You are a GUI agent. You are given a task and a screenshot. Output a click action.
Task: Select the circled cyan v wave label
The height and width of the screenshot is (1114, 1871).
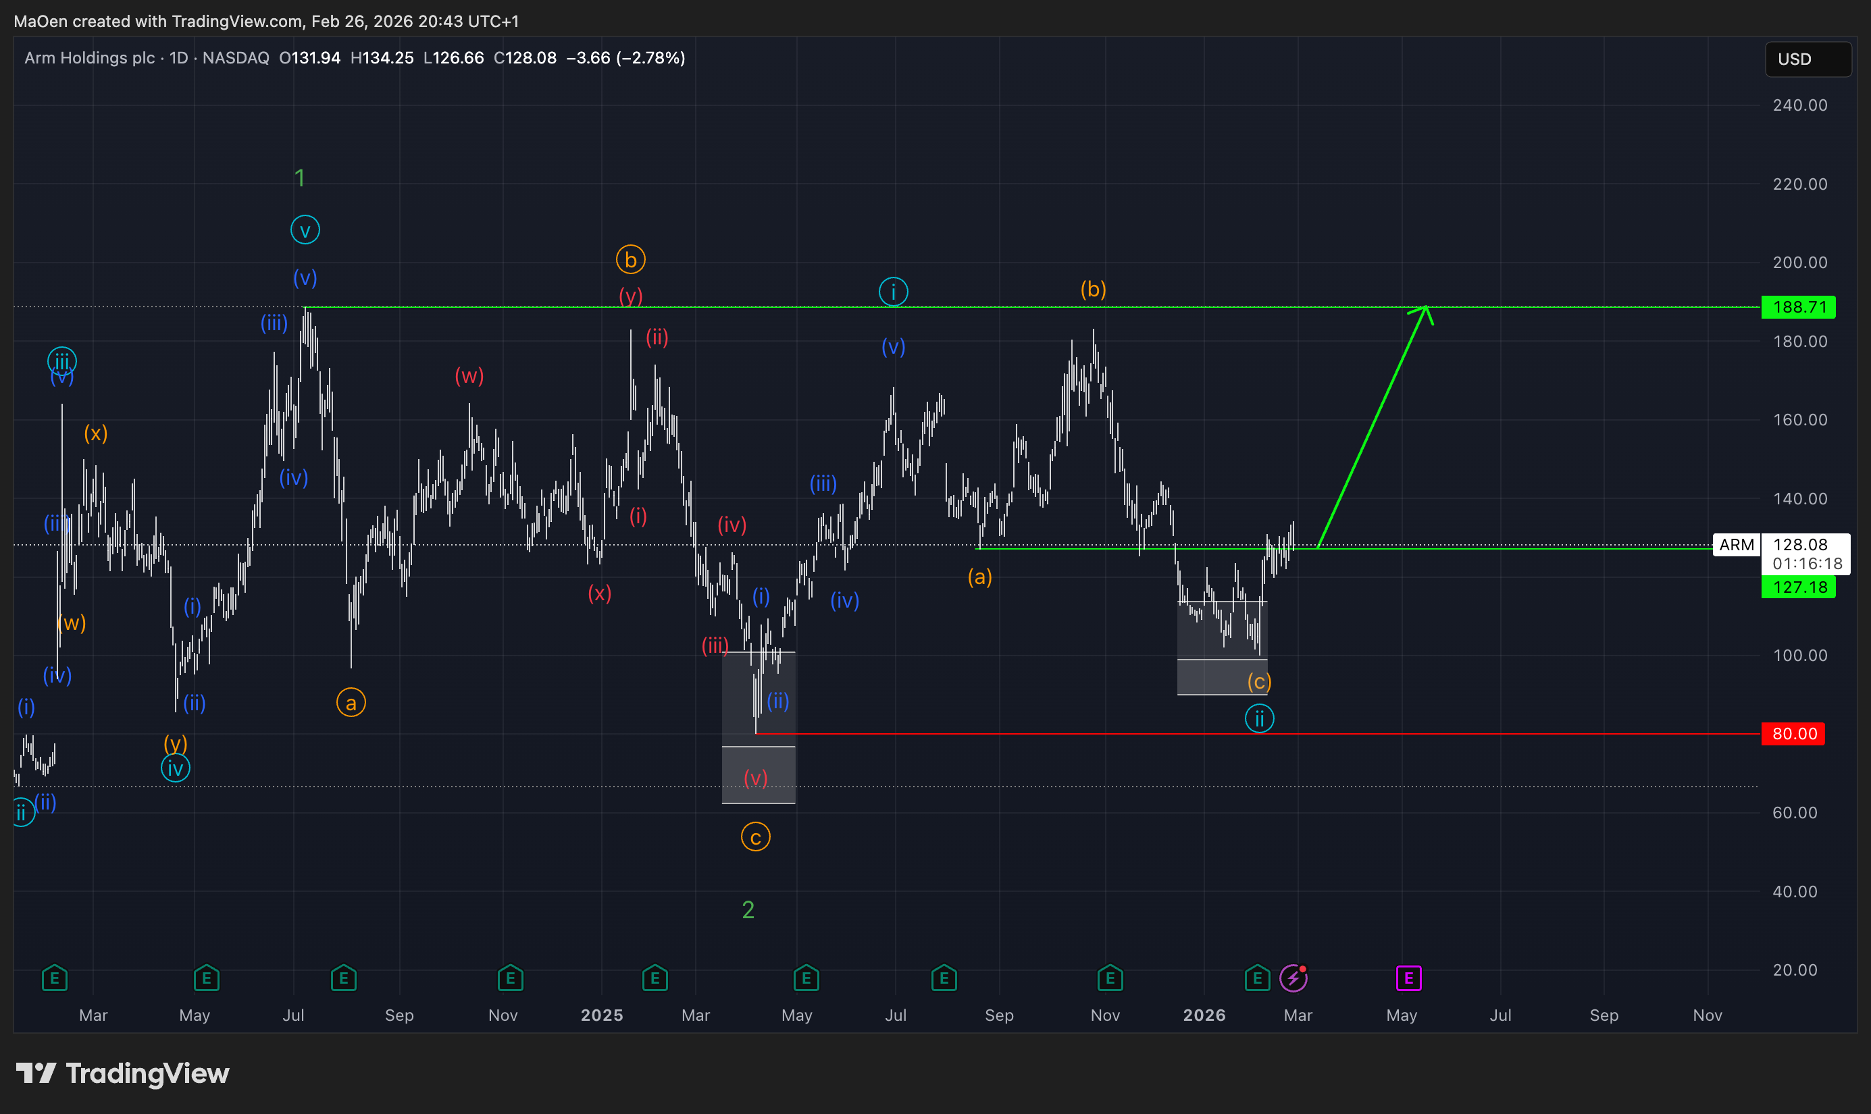coord(305,230)
